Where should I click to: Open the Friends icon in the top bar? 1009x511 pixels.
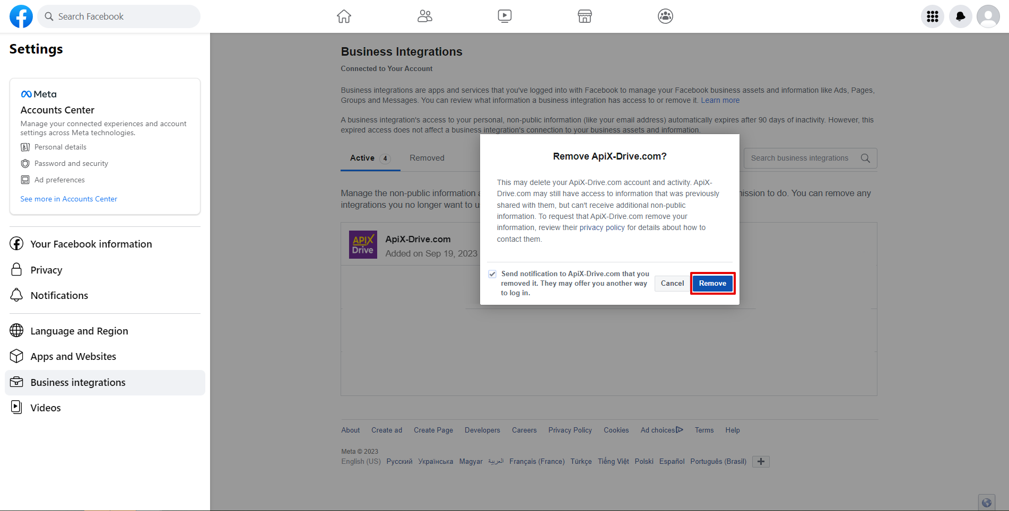[424, 16]
